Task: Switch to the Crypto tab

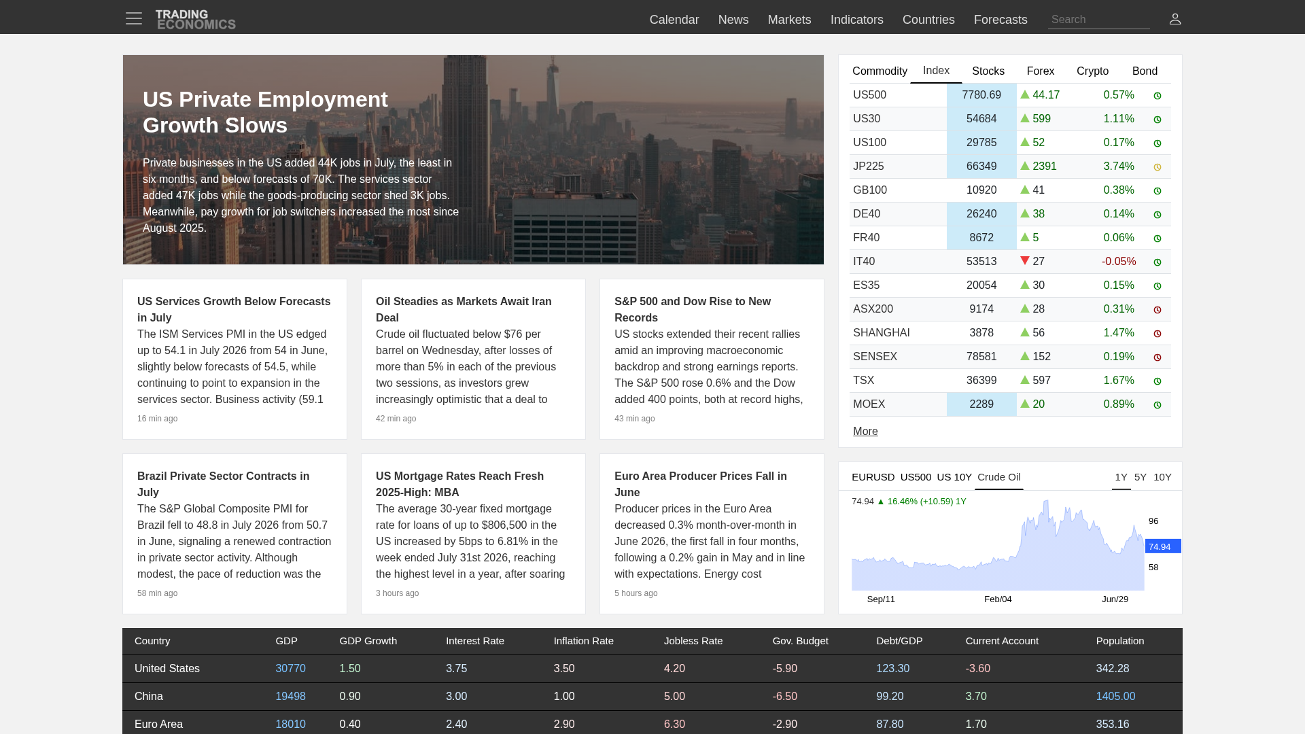Action: click(1092, 71)
